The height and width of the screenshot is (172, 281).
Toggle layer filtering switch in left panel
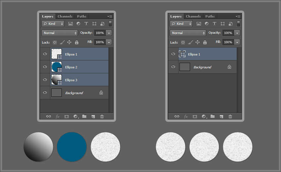tap(110, 24)
